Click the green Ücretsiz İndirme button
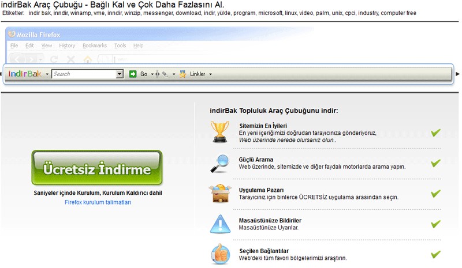 tap(97, 168)
